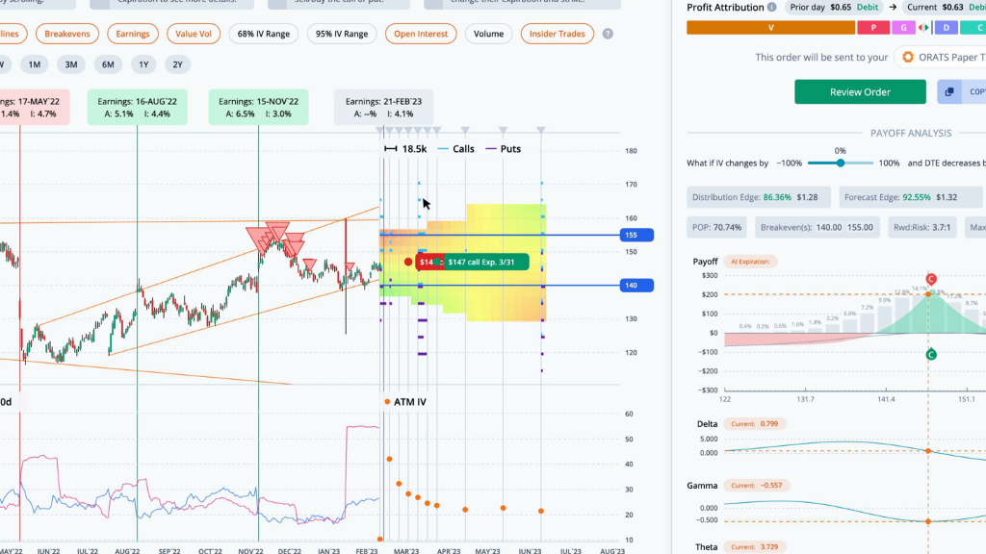This screenshot has height=554, width=986.
Task: Adjust the IV change slider handle
Action: pos(840,164)
